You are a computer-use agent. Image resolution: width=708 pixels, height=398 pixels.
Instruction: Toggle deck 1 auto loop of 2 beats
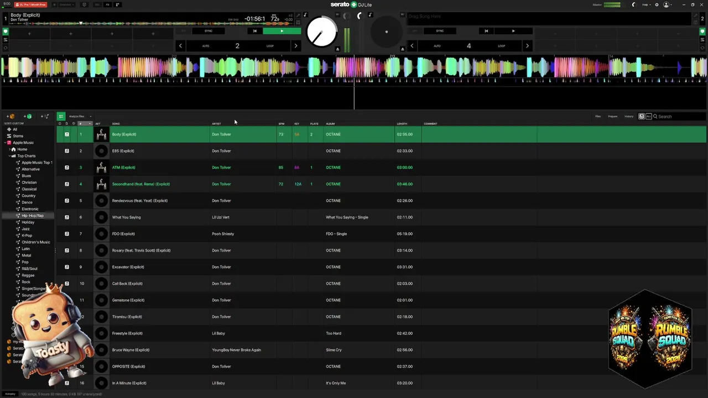[237, 46]
